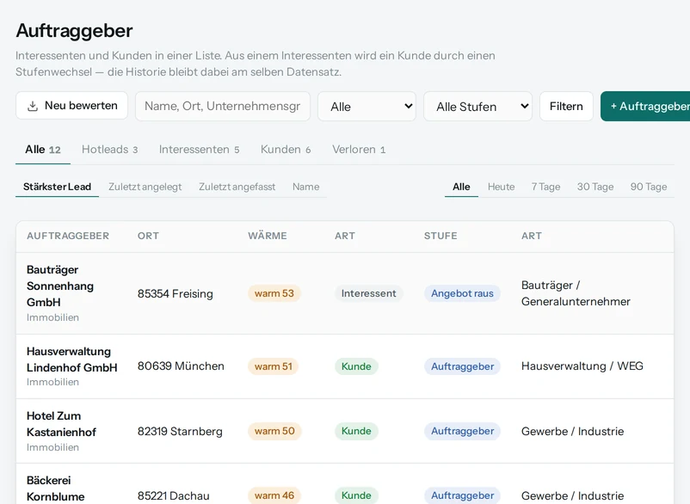Click the Neu bewerten button
The width and height of the screenshot is (690, 504).
71,106
